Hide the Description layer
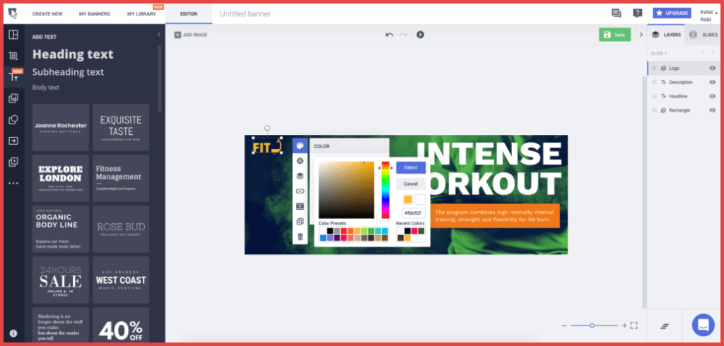The image size is (724, 346). [712, 82]
